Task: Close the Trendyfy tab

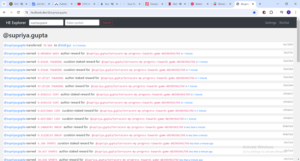Action: (162, 4)
